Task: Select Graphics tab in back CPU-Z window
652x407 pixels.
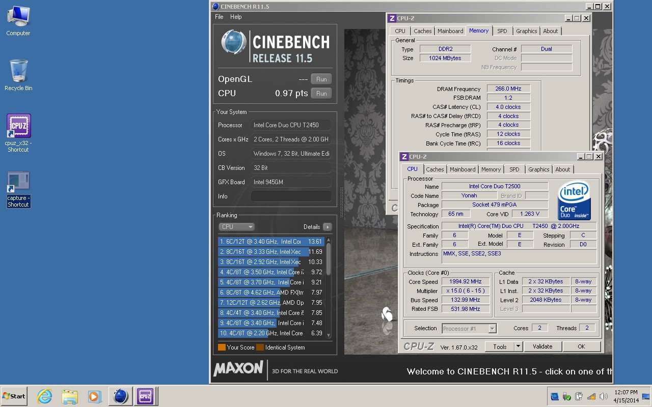Action: [x=526, y=31]
